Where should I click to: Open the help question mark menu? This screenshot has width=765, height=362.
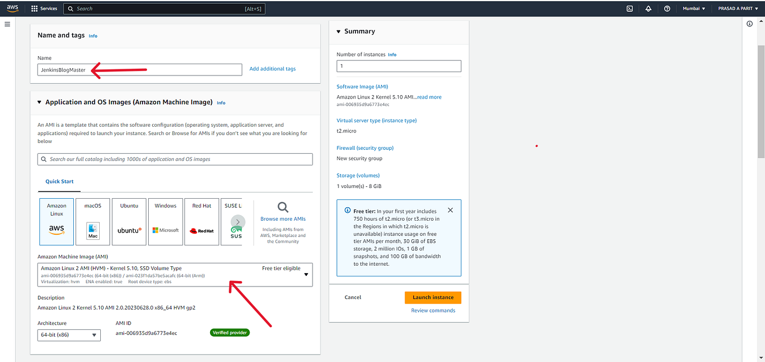click(x=667, y=8)
